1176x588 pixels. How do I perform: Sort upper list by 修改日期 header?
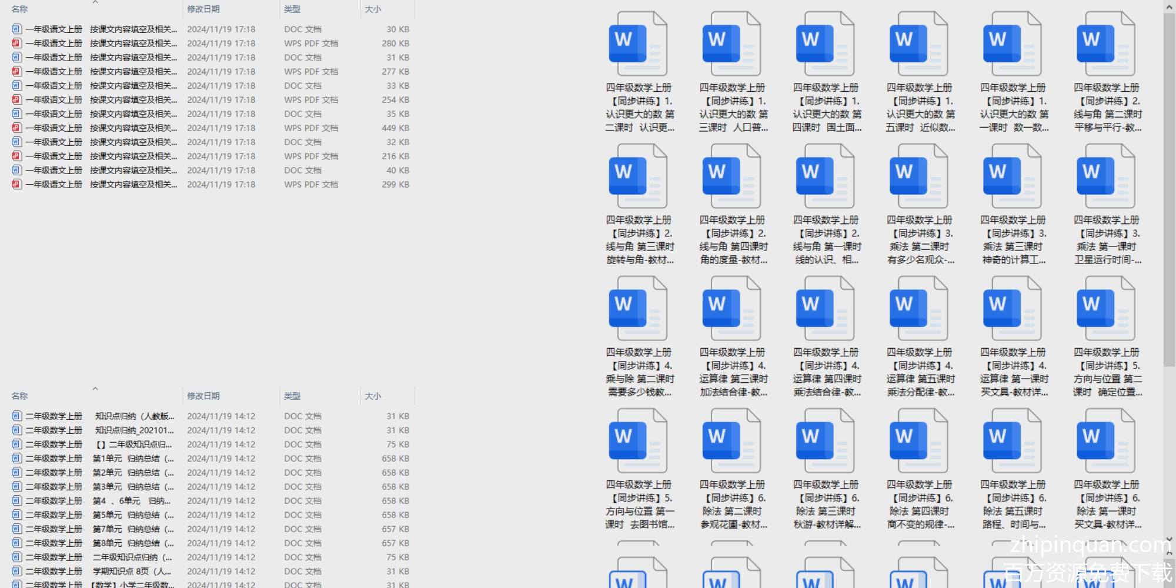click(203, 9)
